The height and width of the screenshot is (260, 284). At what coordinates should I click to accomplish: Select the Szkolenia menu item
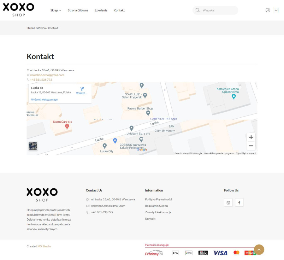coord(101,10)
